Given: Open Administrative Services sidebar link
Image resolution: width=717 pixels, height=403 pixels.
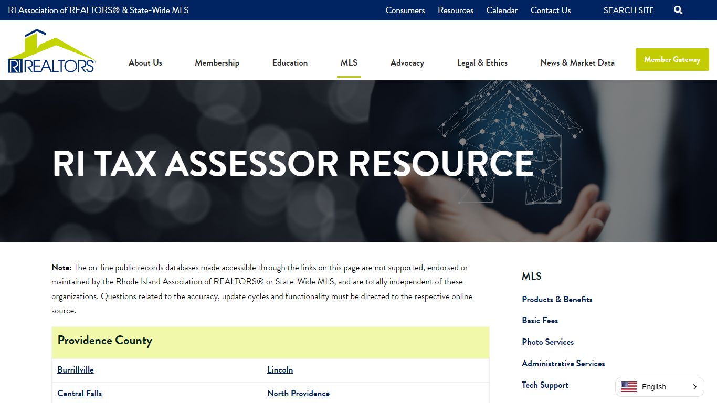Looking at the screenshot, I should pos(563,363).
